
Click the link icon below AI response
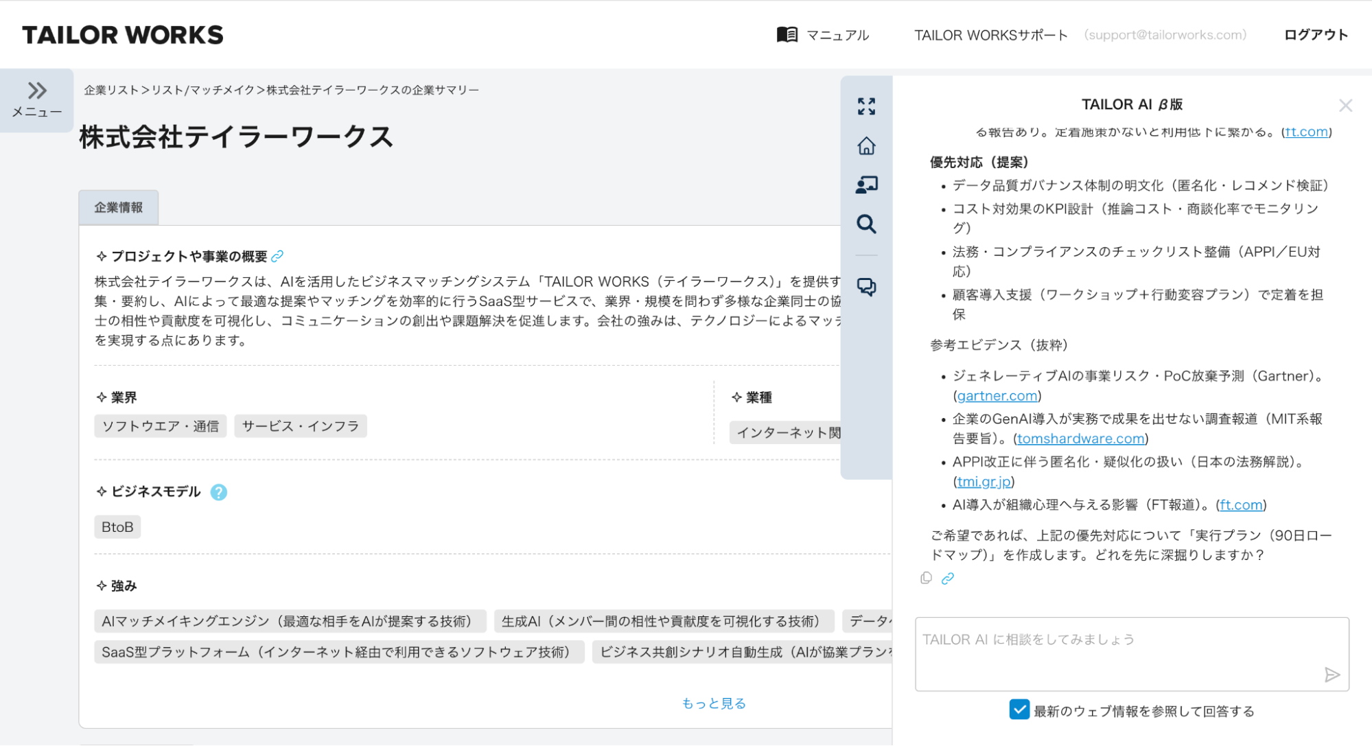(948, 579)
